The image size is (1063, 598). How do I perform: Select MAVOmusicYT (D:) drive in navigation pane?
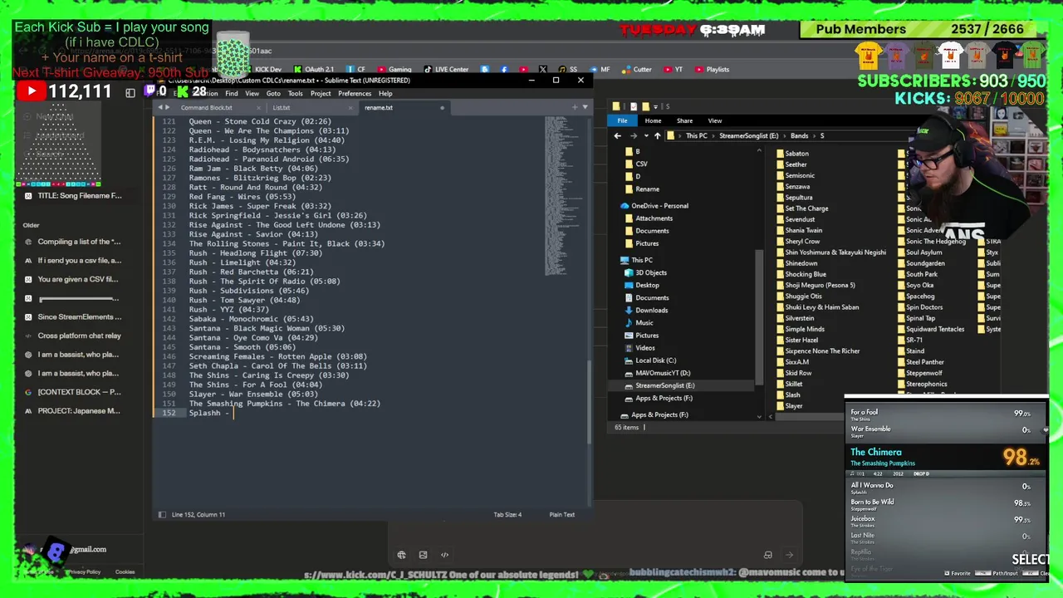tap(662, 373)
